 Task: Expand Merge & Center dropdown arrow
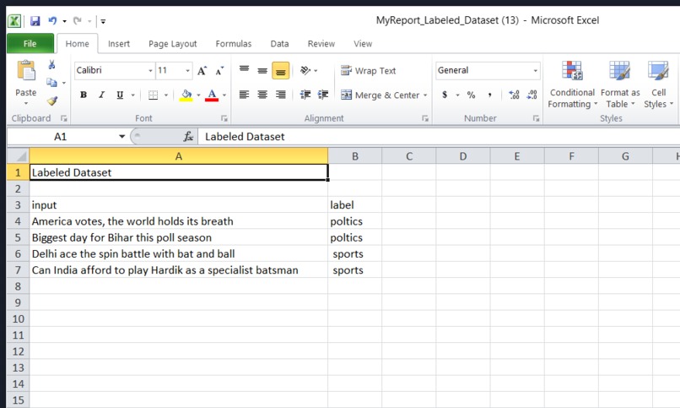[425, 95]
